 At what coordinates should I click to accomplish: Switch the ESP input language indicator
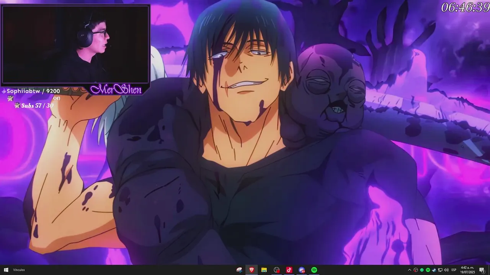[454, 270]
